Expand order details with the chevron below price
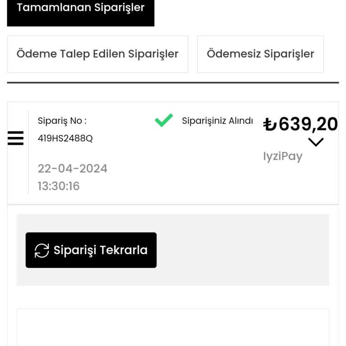The height and width of the screenshot is (346, 346). [x=316, y=142]
